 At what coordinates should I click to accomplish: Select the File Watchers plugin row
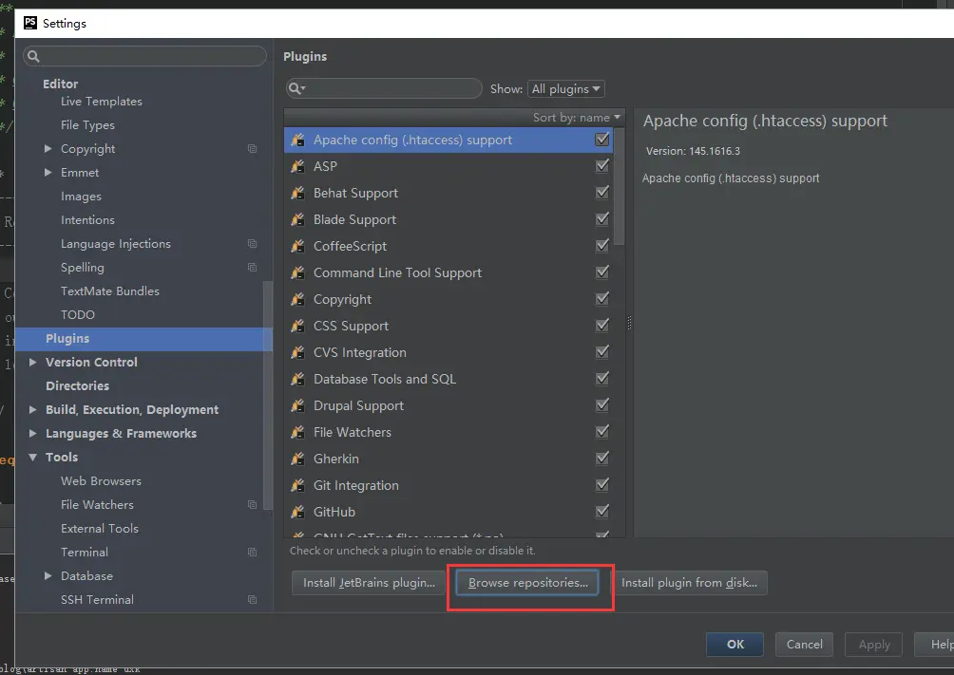point(448,432)
